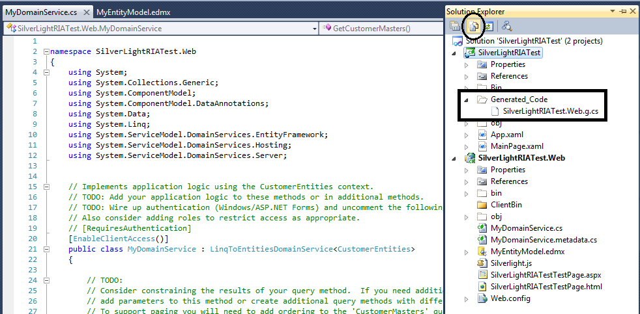Open SilverLightRIATest.Web.g.cs file
The image size is (640, 314).
click(550, 111)
